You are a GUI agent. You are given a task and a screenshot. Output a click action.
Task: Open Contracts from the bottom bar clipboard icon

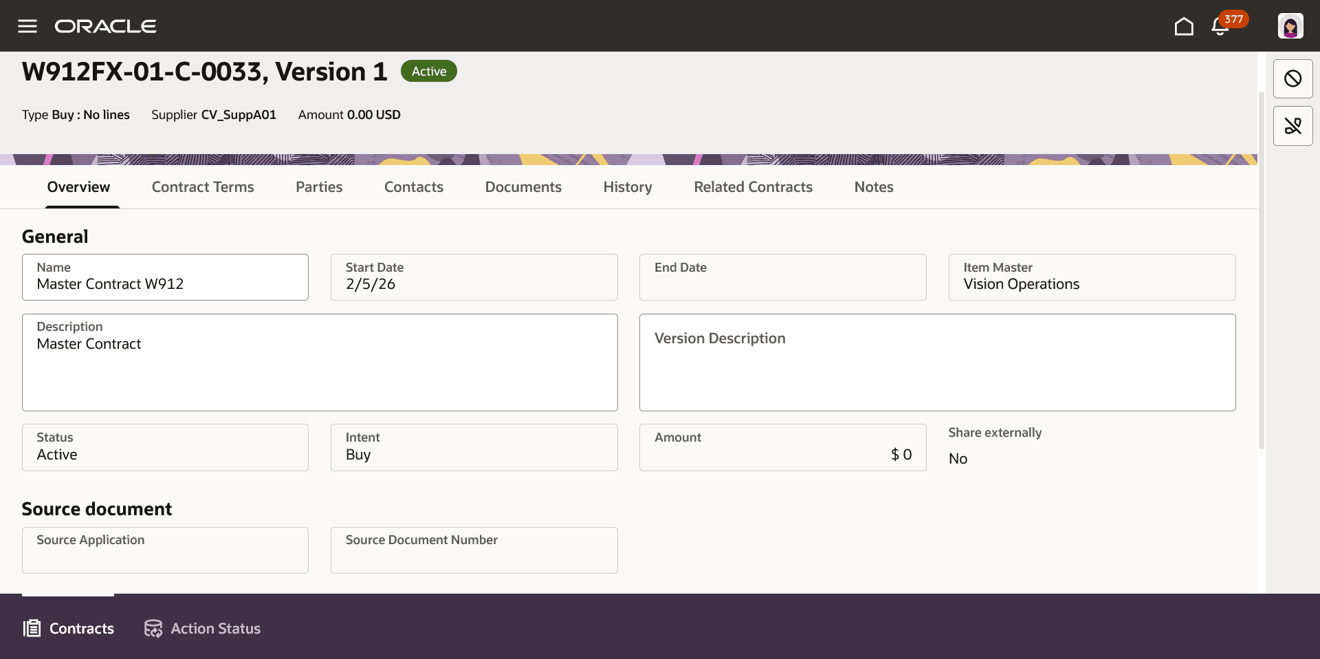tap(67, 628)
